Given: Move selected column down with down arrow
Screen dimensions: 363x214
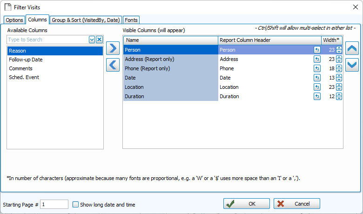Looking at the screenshot, I should [352, 65].
